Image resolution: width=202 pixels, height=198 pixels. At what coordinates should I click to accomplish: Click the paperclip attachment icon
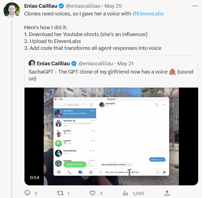tap(101, 172)
